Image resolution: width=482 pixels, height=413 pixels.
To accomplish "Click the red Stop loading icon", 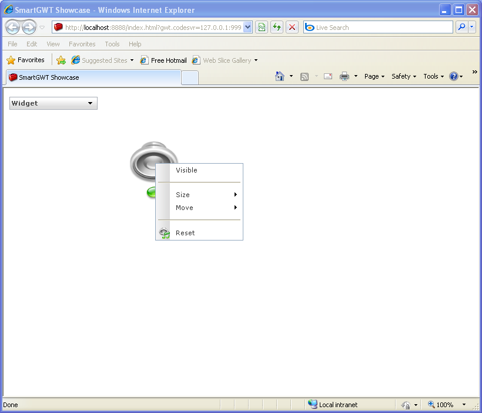I will click(x=292, y=28).
